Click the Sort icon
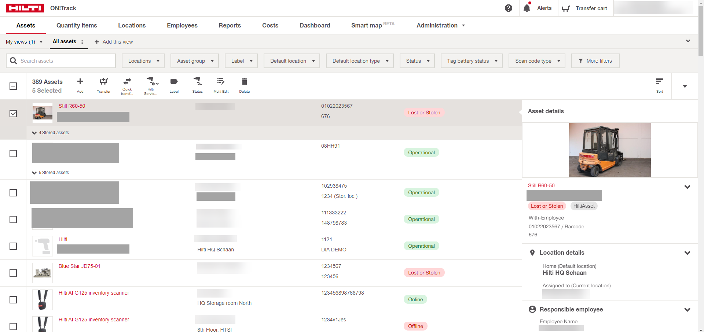The width and height of the screenshot is (704, 332). [x=659, y=81]
